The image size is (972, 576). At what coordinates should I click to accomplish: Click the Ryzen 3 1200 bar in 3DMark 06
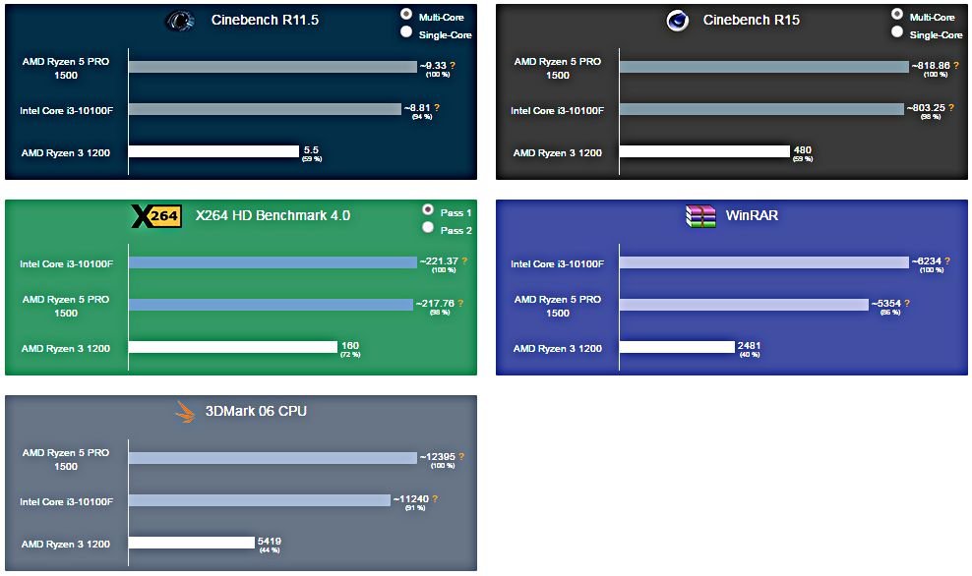(192, 543)
